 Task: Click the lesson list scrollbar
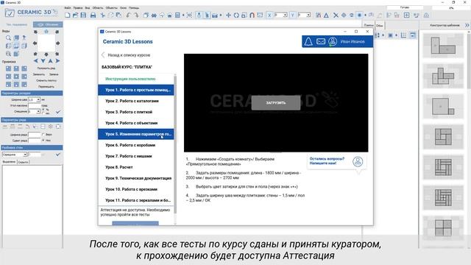tap(175, 144)
